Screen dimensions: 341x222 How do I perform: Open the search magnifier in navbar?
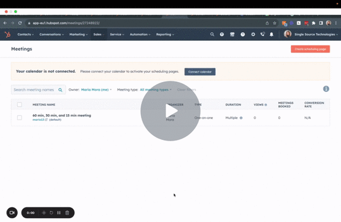(x=212, y=35)
